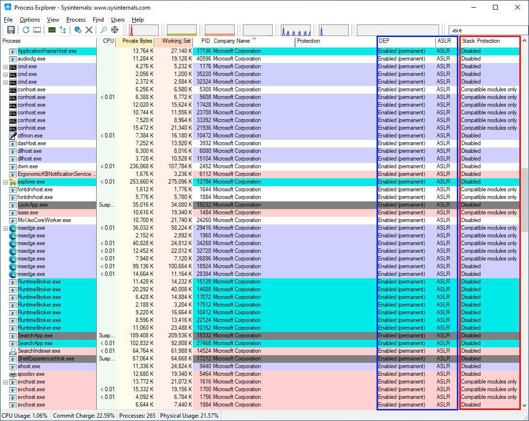
Task: Click the spoolsv.exe printer icon
Action: 13,374
